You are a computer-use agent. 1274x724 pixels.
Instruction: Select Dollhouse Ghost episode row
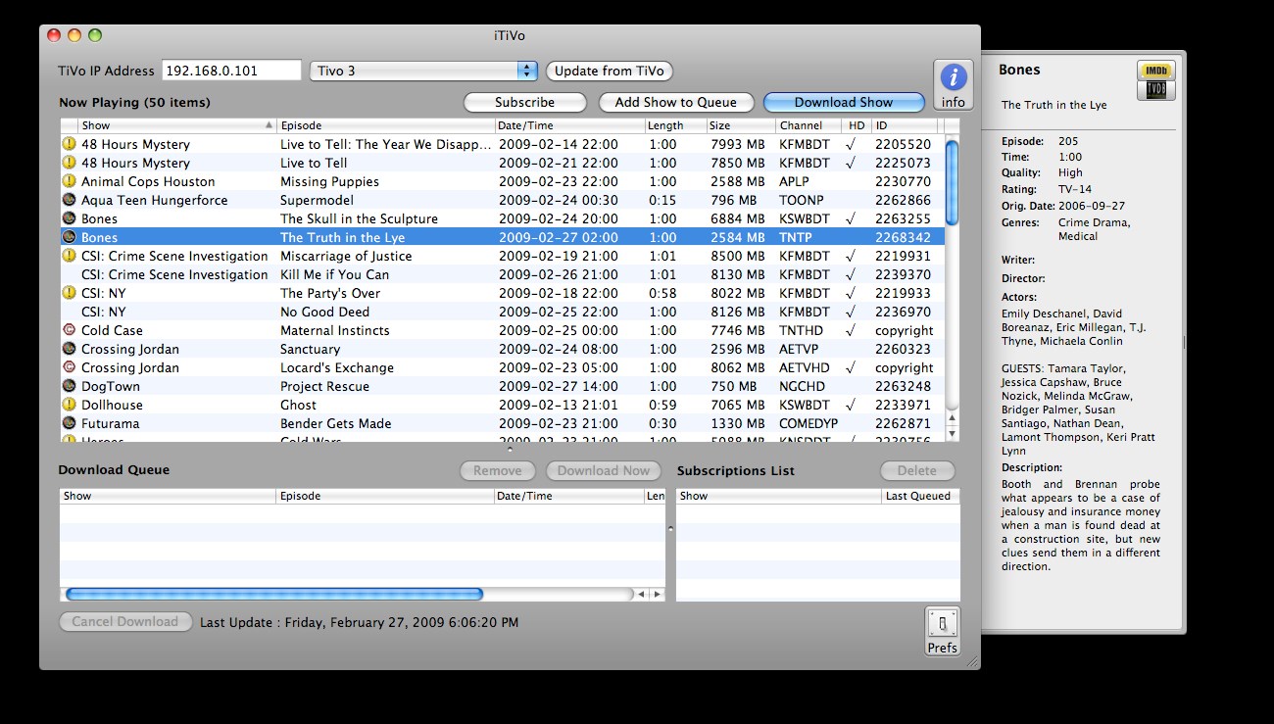pos(502,405)
